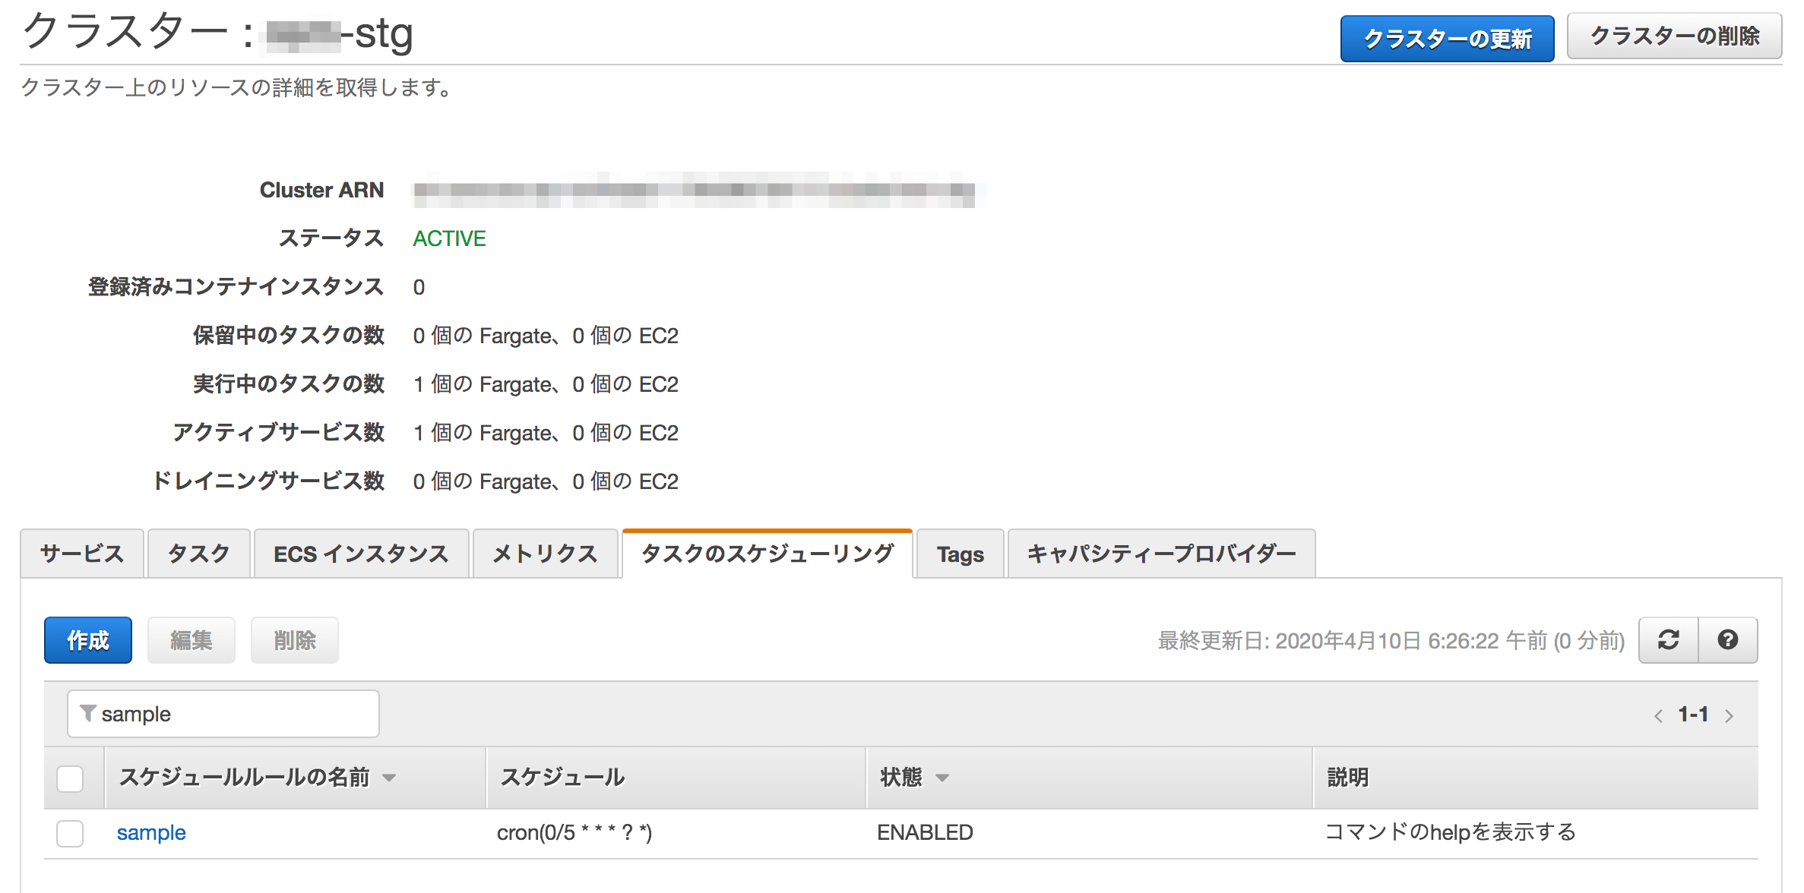Go to previous page arrow

pyautogui.click(x=1658, y=715)
